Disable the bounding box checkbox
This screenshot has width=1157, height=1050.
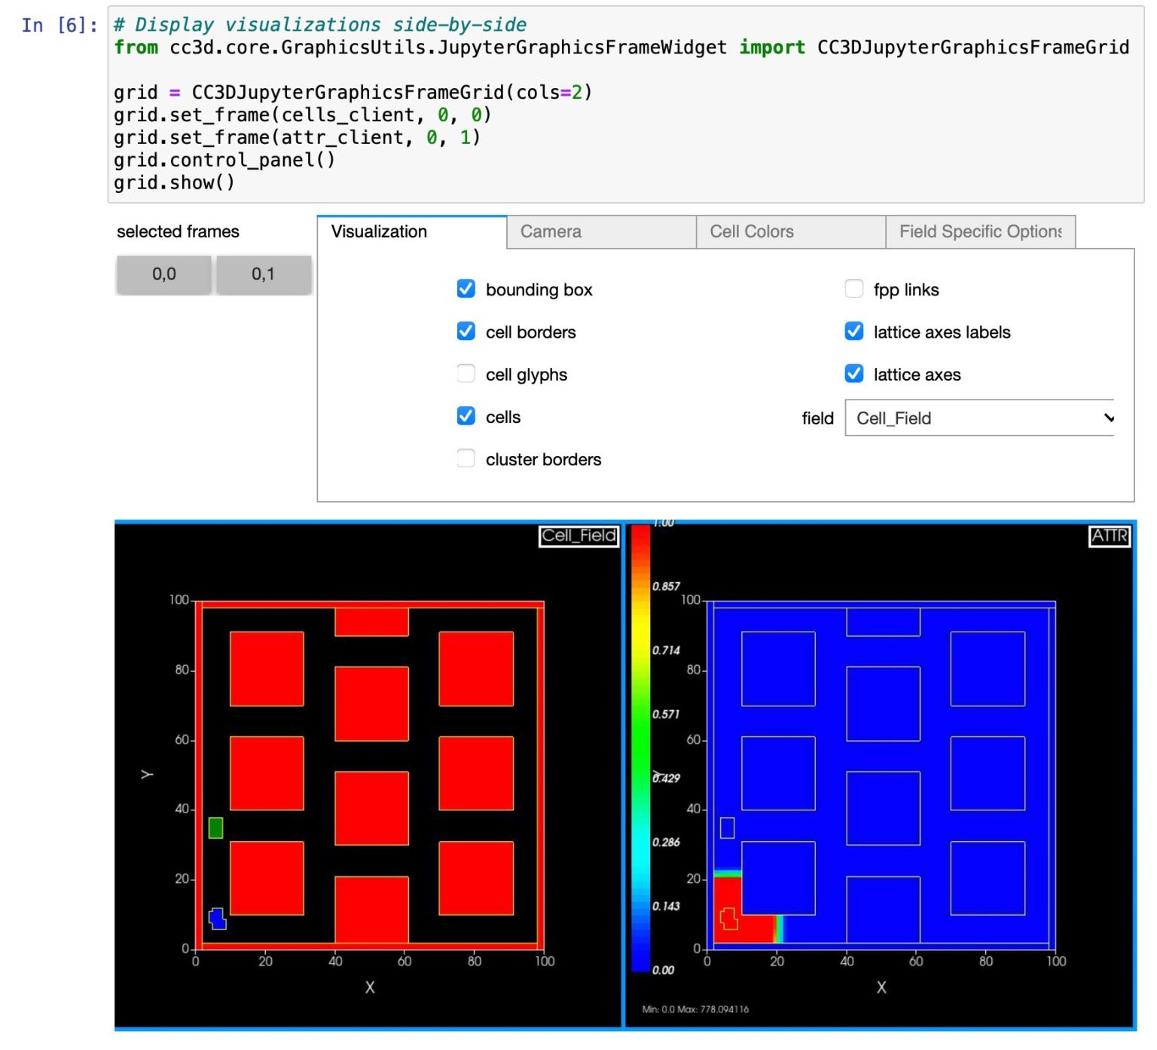(466, 289)
